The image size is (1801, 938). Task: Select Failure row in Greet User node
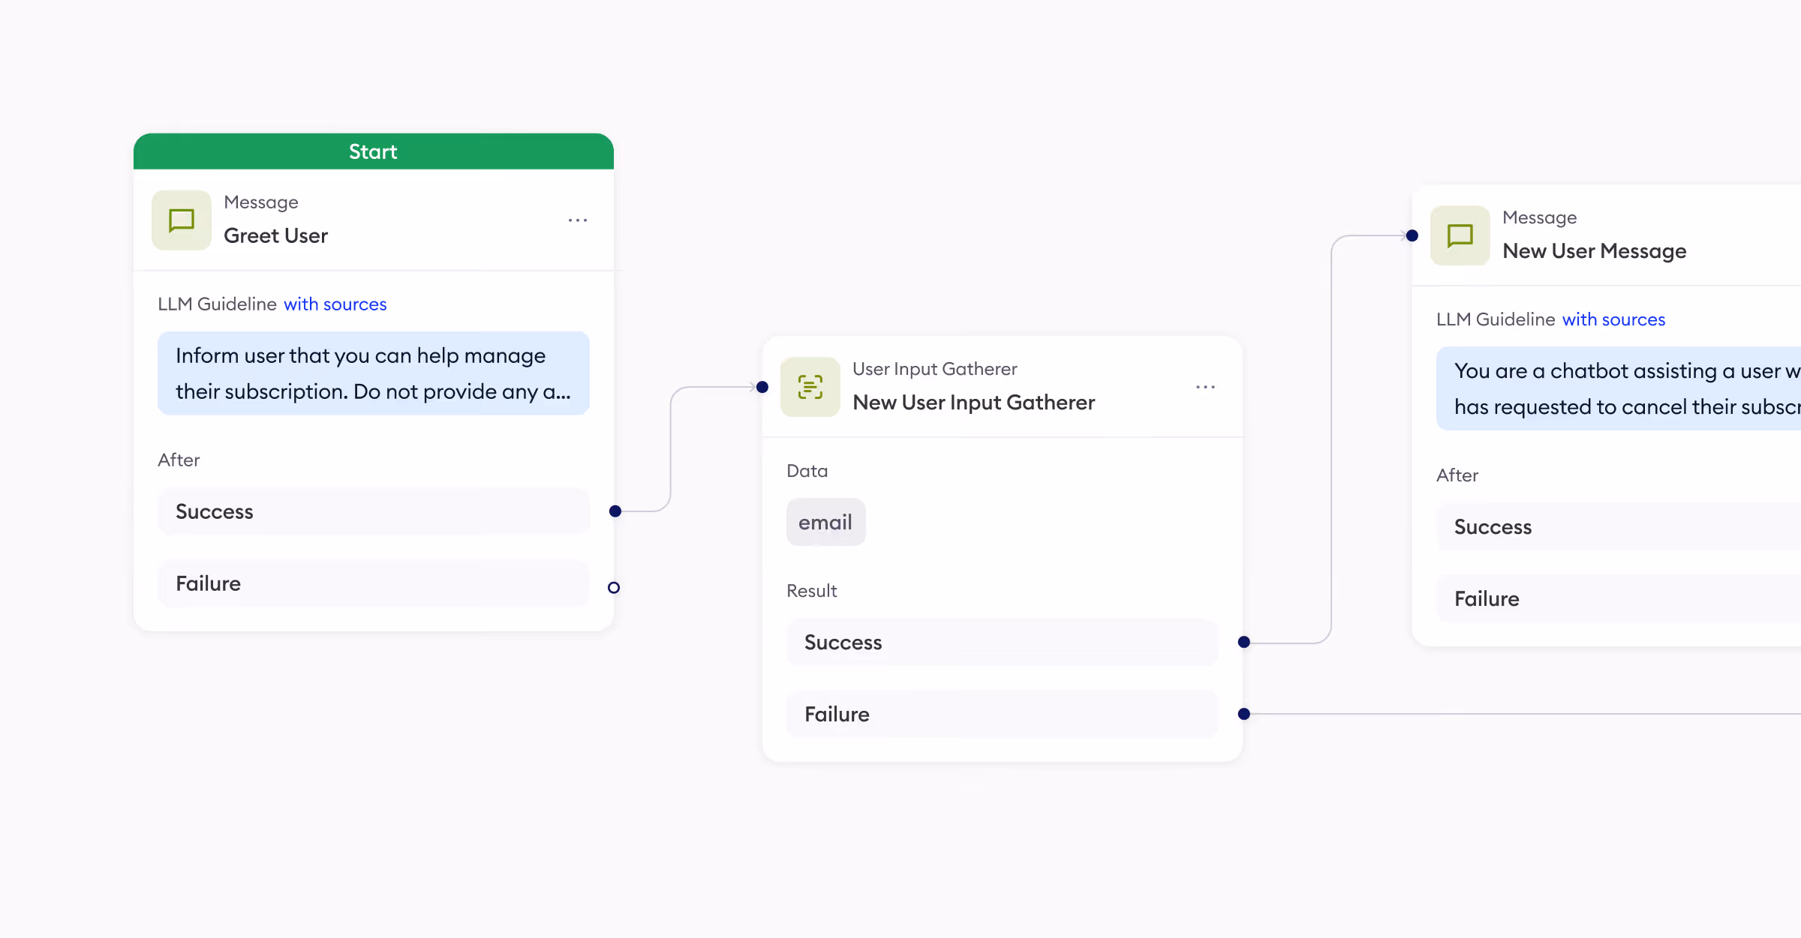pyautogui.click(x=373, y=583)
